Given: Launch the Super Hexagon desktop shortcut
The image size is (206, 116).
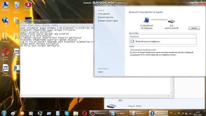Looking at the screenshot, I should click(x=5, y=70).
